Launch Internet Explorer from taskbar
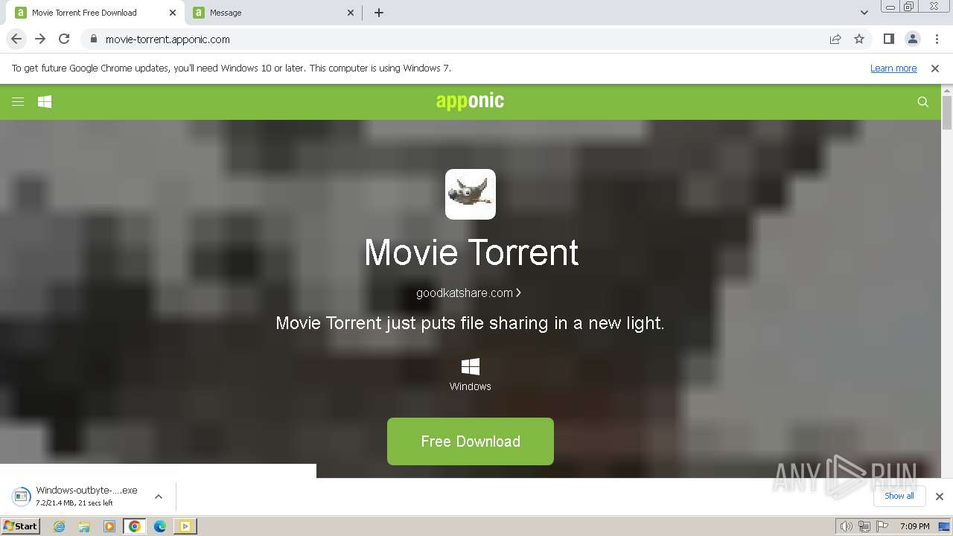Screen dimensions: 953x536 (59, 526)
